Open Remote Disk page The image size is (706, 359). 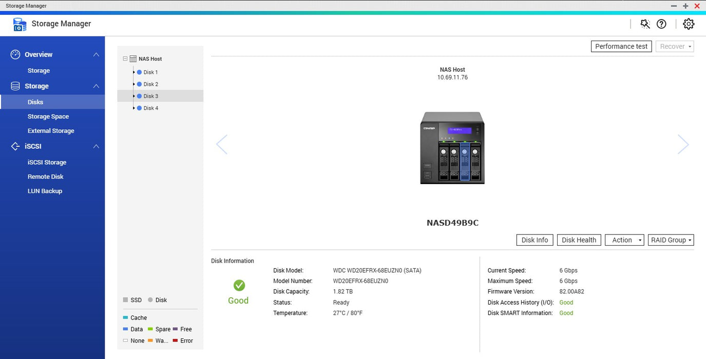(46, 177)
